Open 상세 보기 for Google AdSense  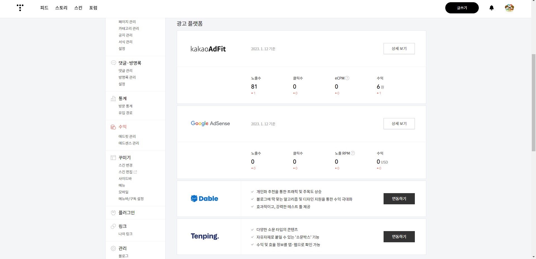coord(399,124)
